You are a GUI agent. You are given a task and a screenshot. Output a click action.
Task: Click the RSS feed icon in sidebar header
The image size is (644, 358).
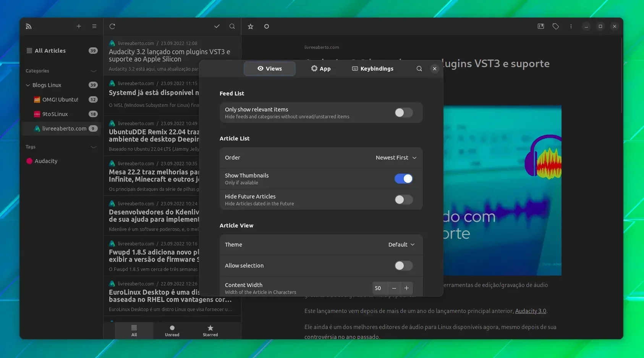coord(29,26)
